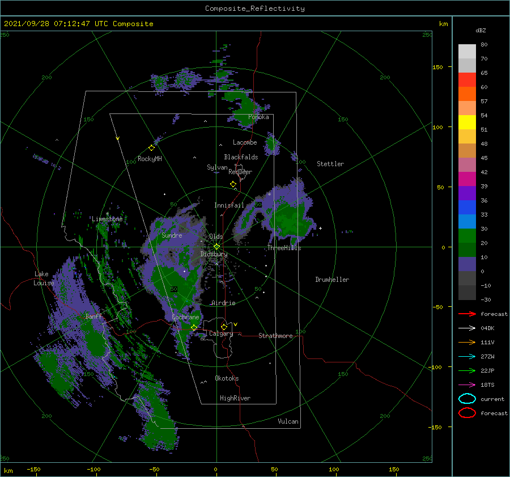This screenshot has height=477, width=510.
Task: Click the dBZ legend heading
Action: (x=481, y=30)
